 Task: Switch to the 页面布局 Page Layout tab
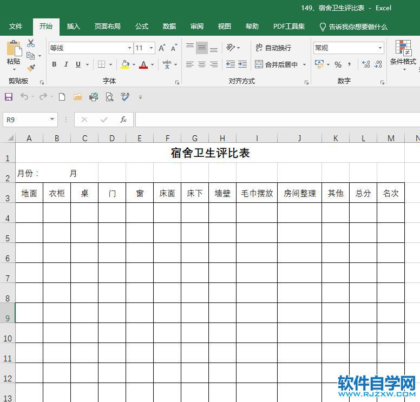pos(107,27)
